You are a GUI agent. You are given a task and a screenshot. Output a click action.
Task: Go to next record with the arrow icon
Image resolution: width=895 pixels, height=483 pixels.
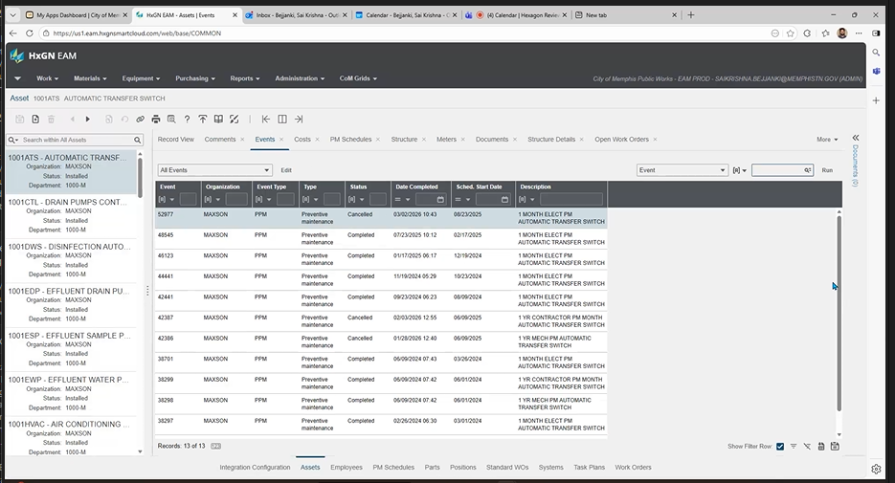point(88,120)
